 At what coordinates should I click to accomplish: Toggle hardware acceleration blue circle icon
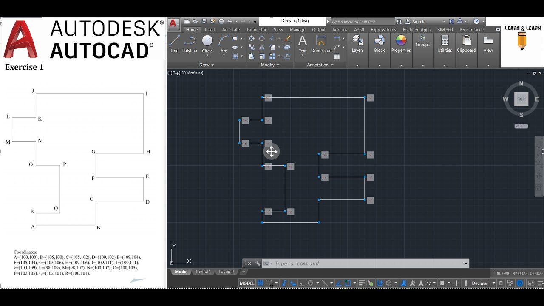tap(520, 283)
